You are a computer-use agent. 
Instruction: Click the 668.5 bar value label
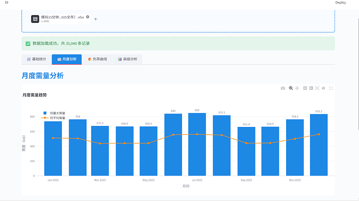[148, 124]
